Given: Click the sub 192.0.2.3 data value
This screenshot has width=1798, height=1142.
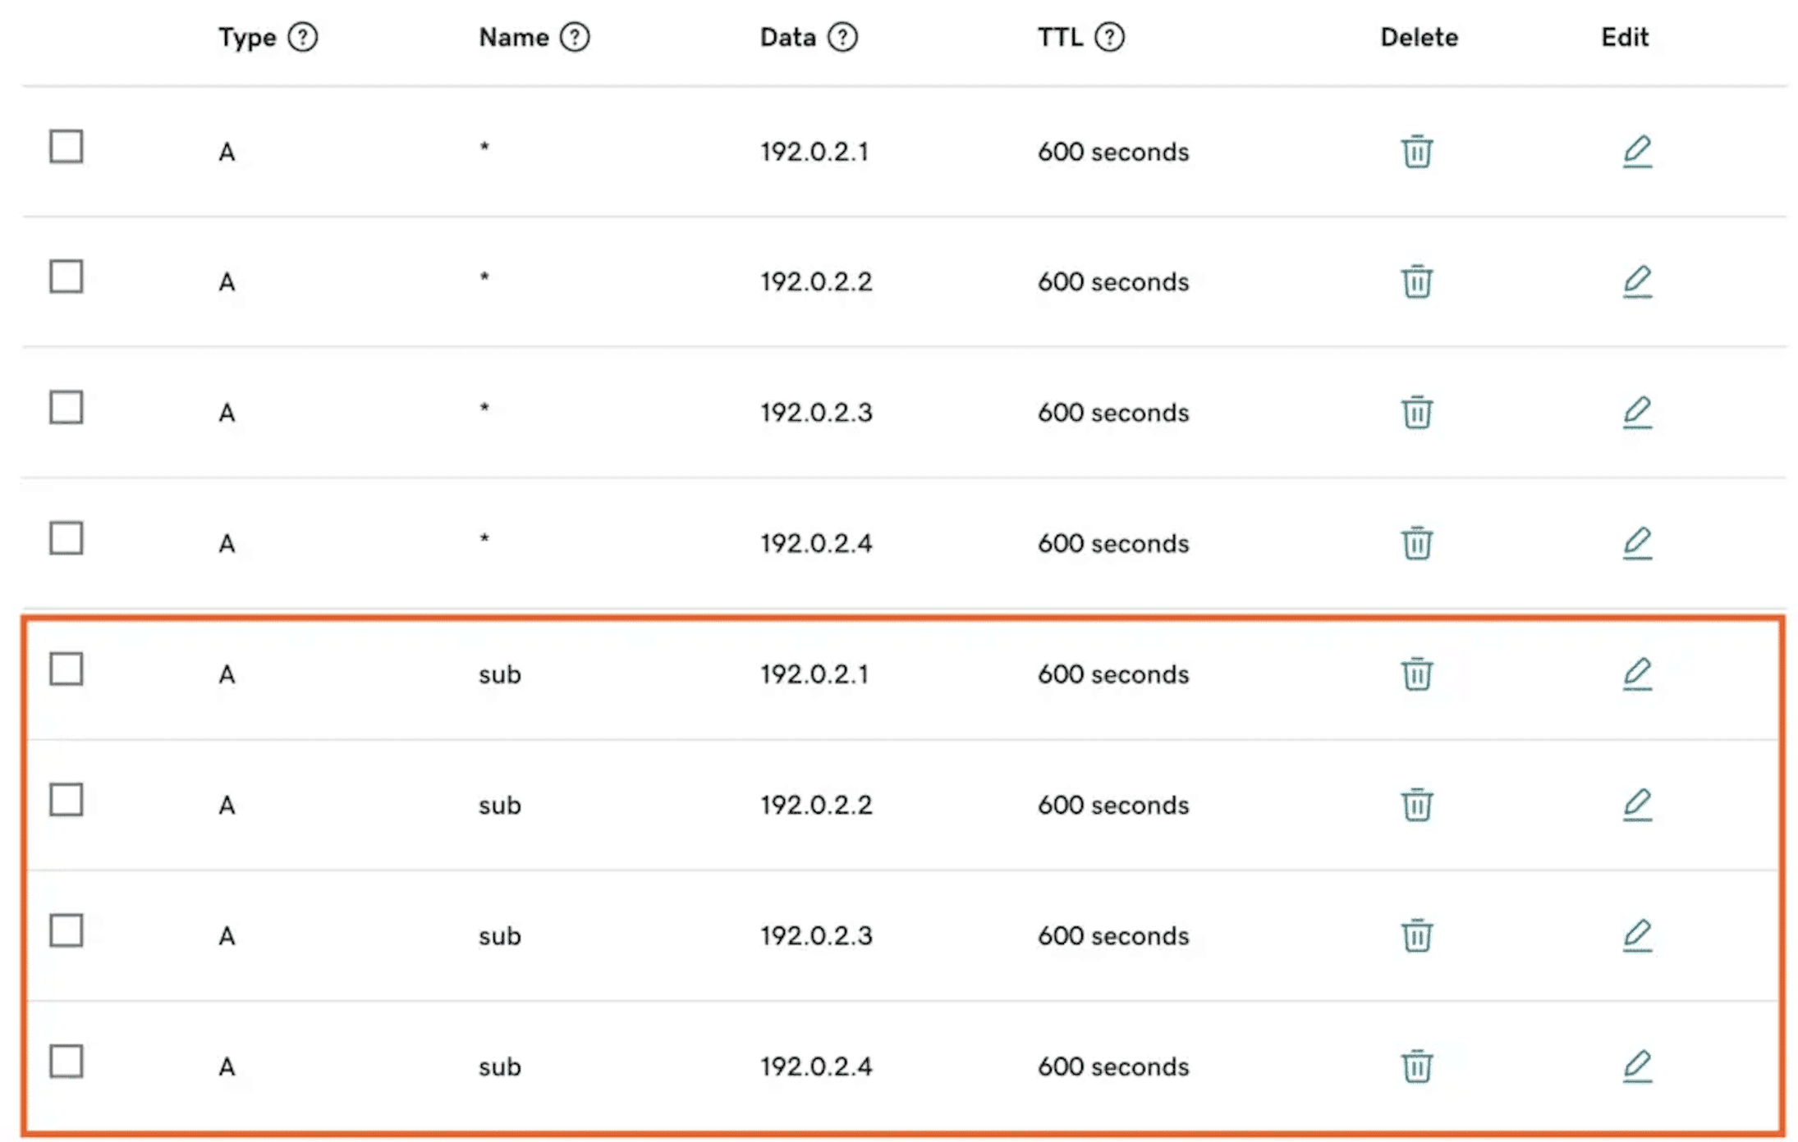Looking at the screenshot, I should [x=815, y=936].
